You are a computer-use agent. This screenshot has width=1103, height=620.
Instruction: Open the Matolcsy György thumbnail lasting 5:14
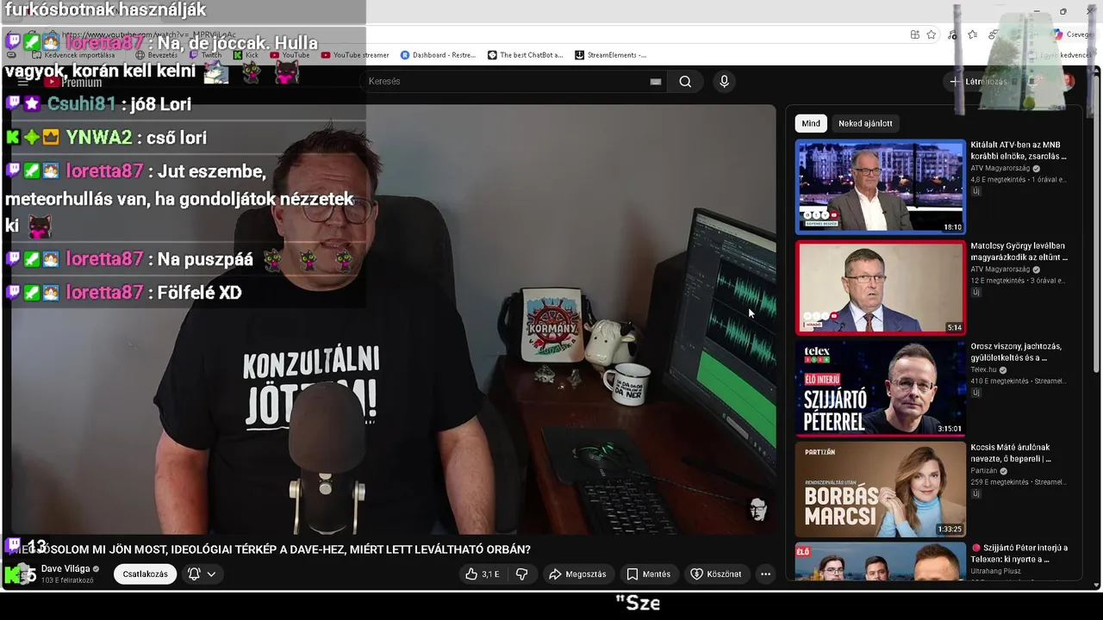(880, 288)
